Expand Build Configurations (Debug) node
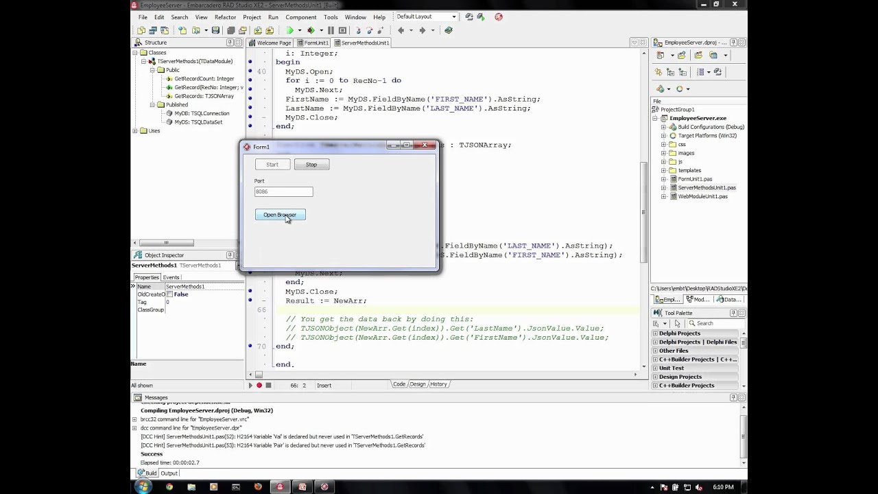 663,127
